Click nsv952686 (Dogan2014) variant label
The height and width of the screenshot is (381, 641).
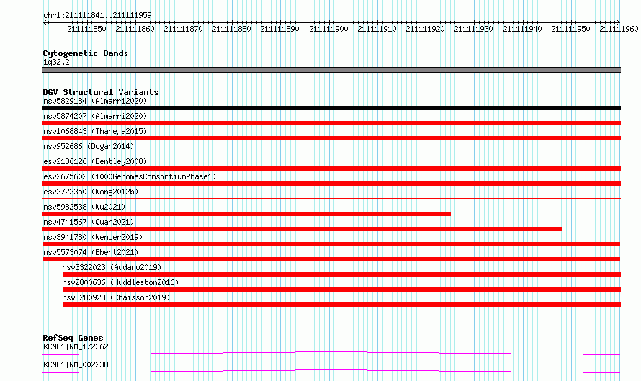89,146
